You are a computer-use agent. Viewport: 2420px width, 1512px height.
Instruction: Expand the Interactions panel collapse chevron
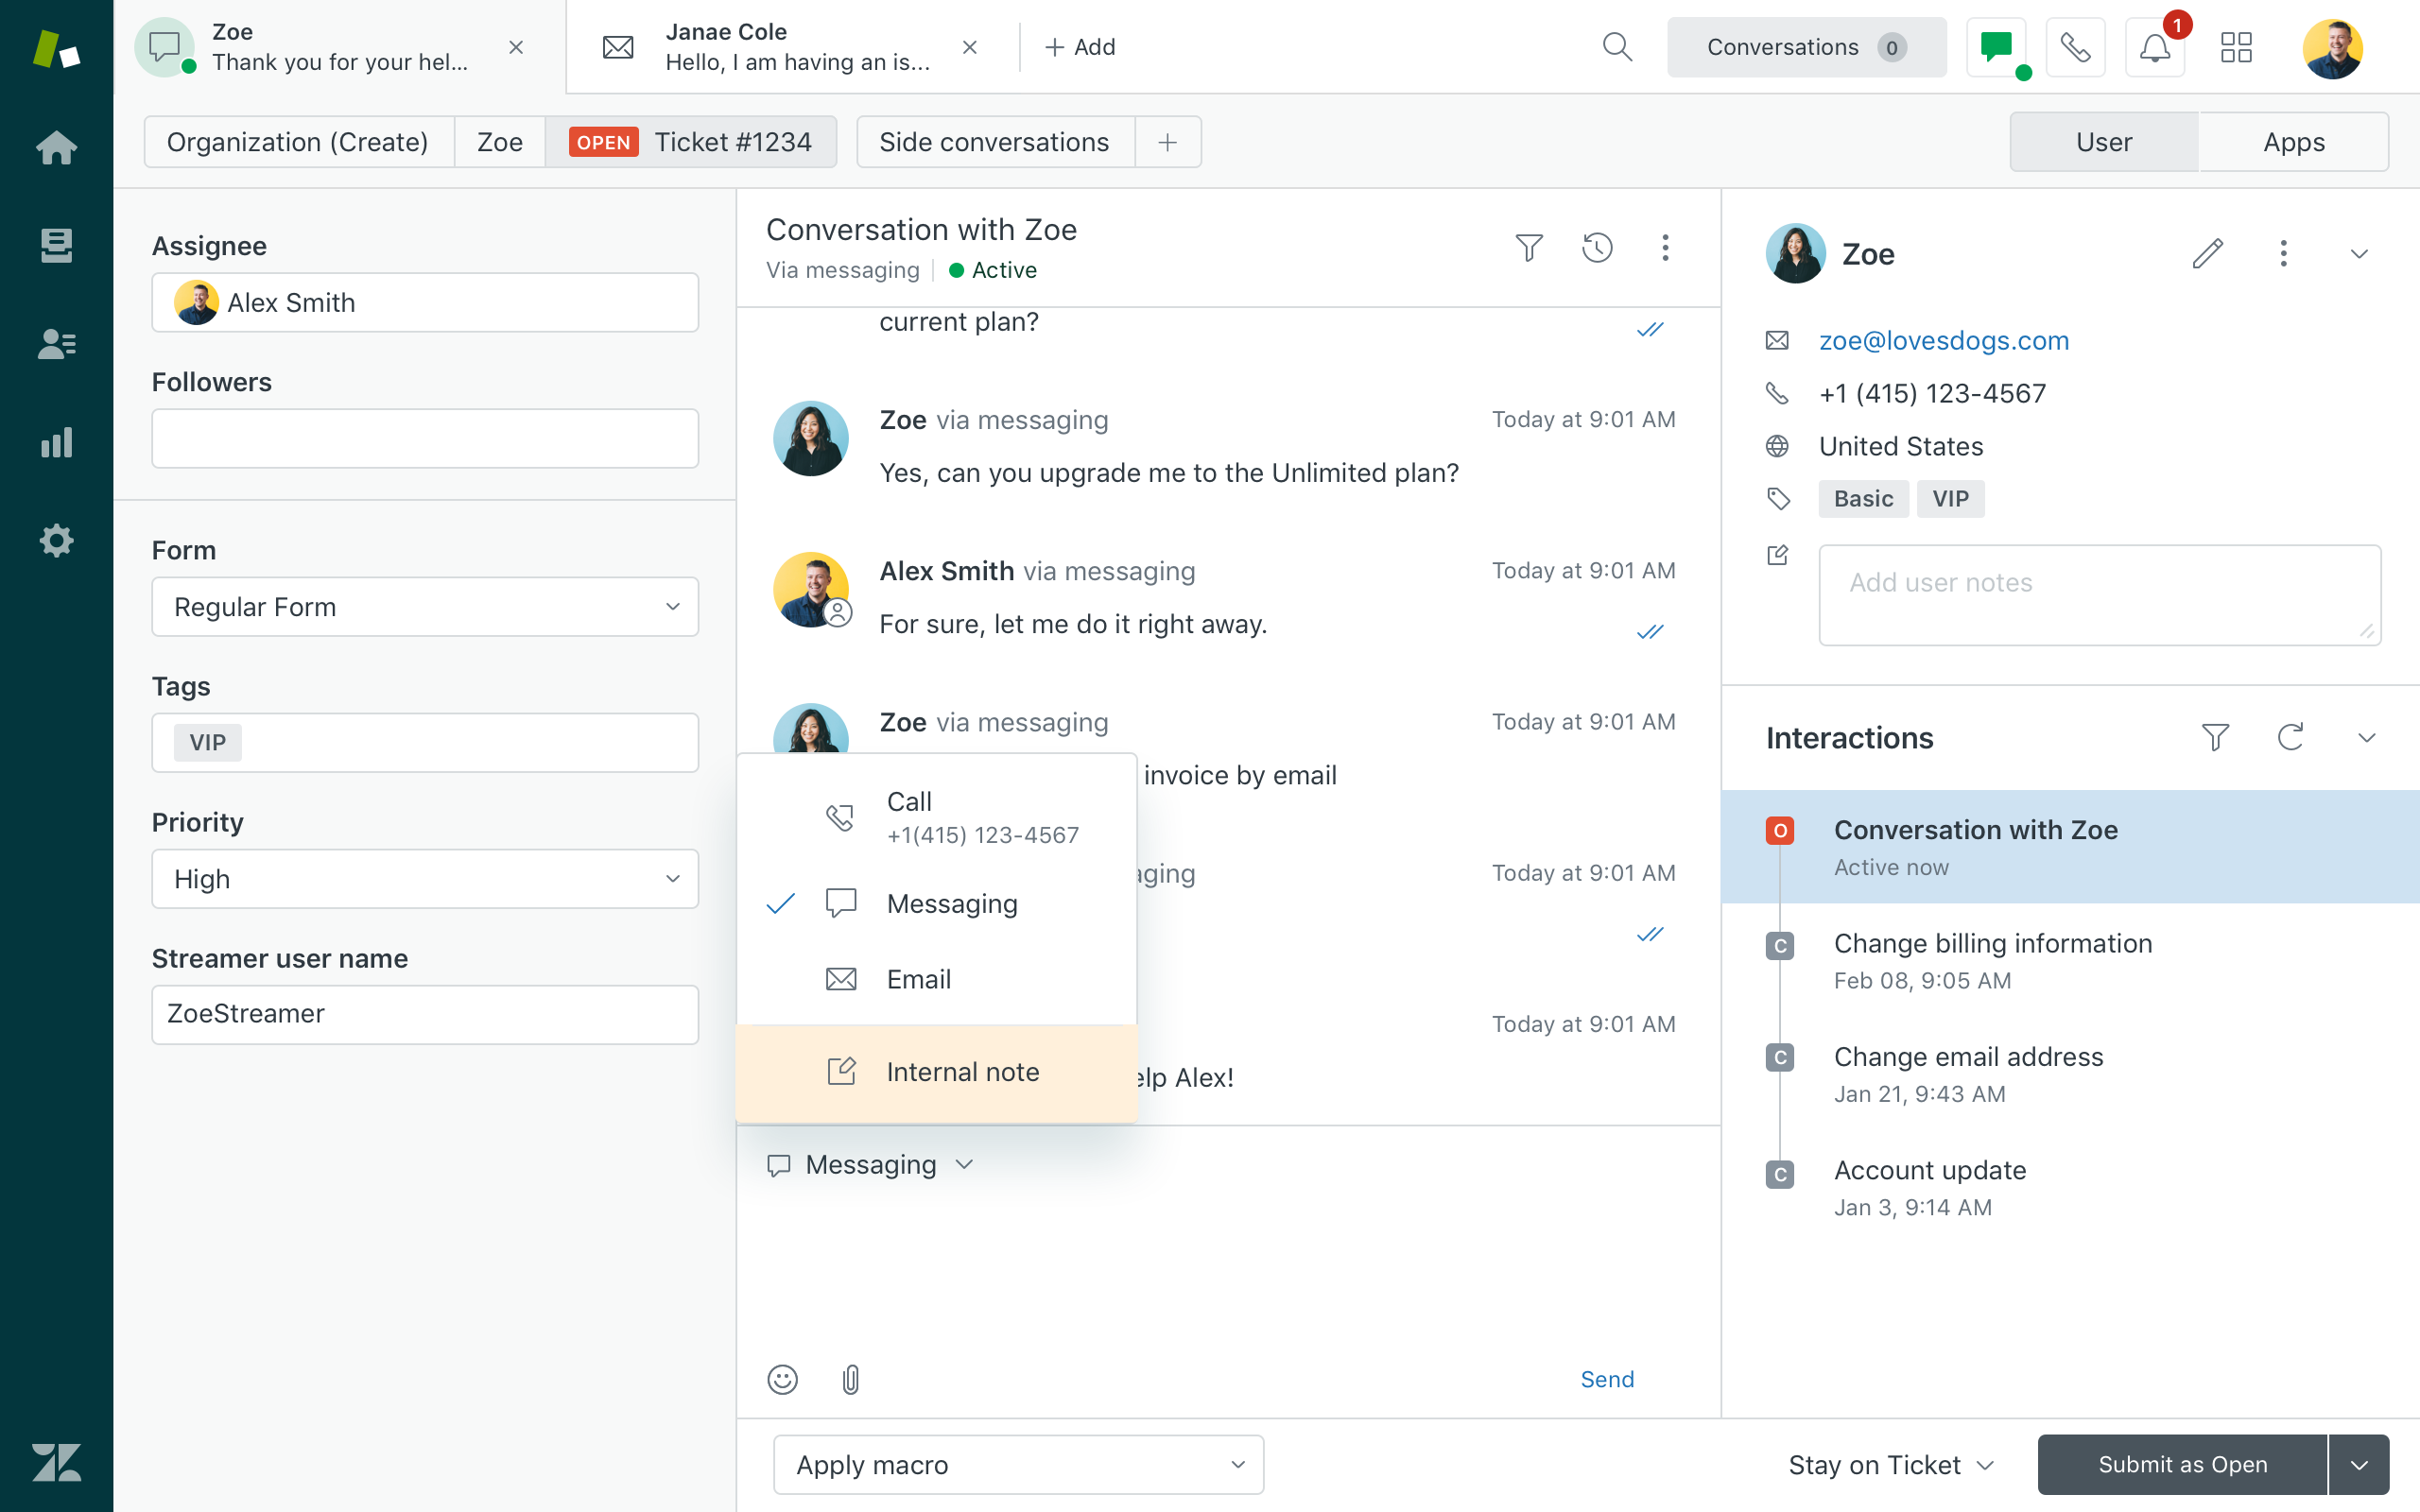point(2366,737)
